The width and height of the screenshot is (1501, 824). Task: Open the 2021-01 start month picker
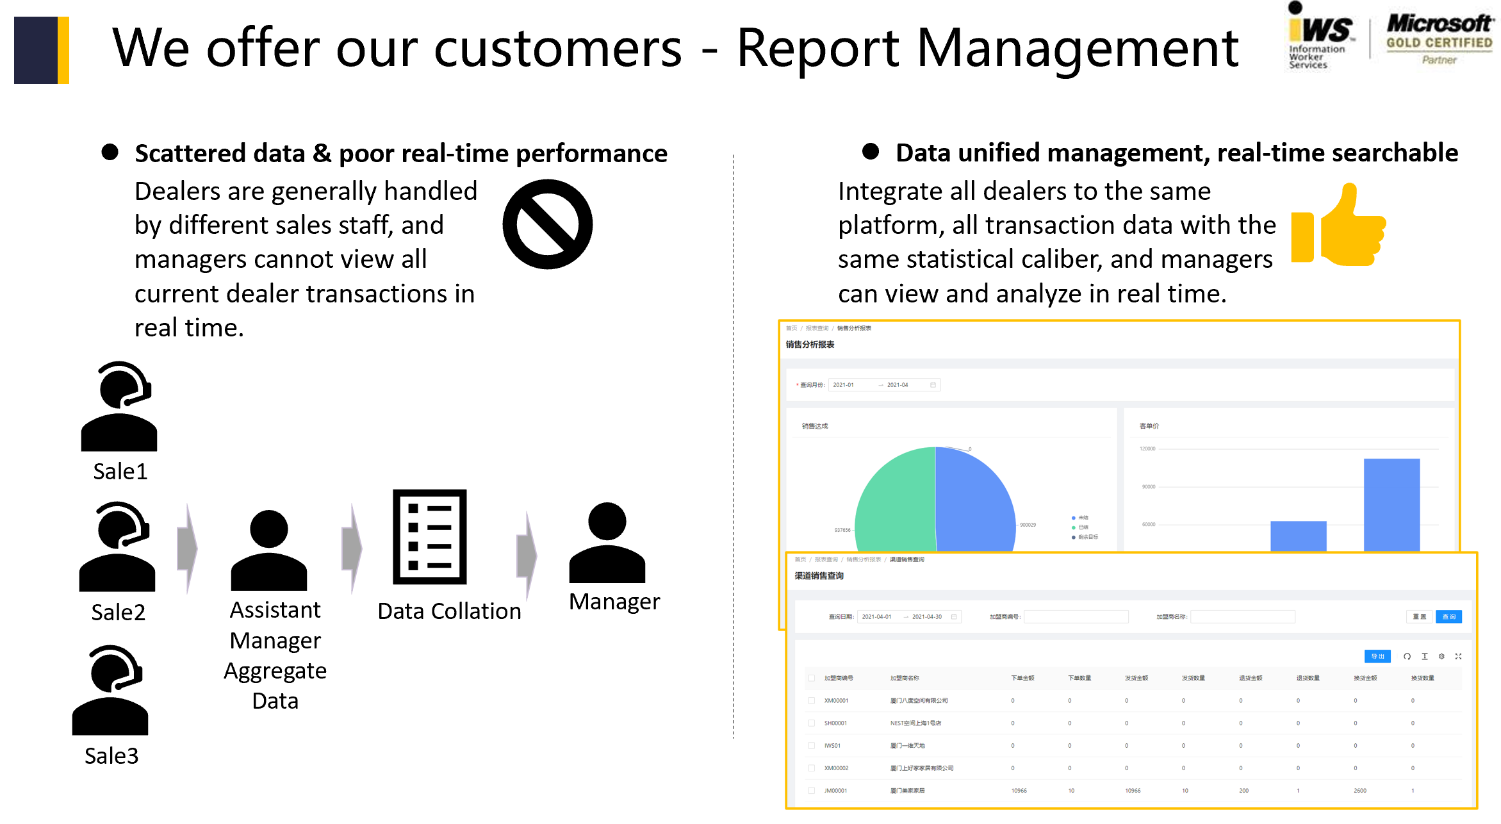pyautogui.click(x=843, y=385)
